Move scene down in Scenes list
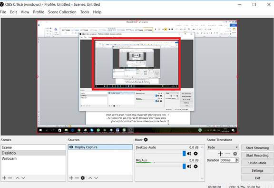The image size is (274, 188). (x=23, y=178)
